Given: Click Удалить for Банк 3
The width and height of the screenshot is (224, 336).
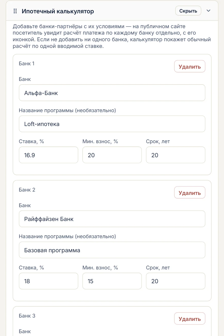Looking at the screenshot, I should tap(190, 319).
